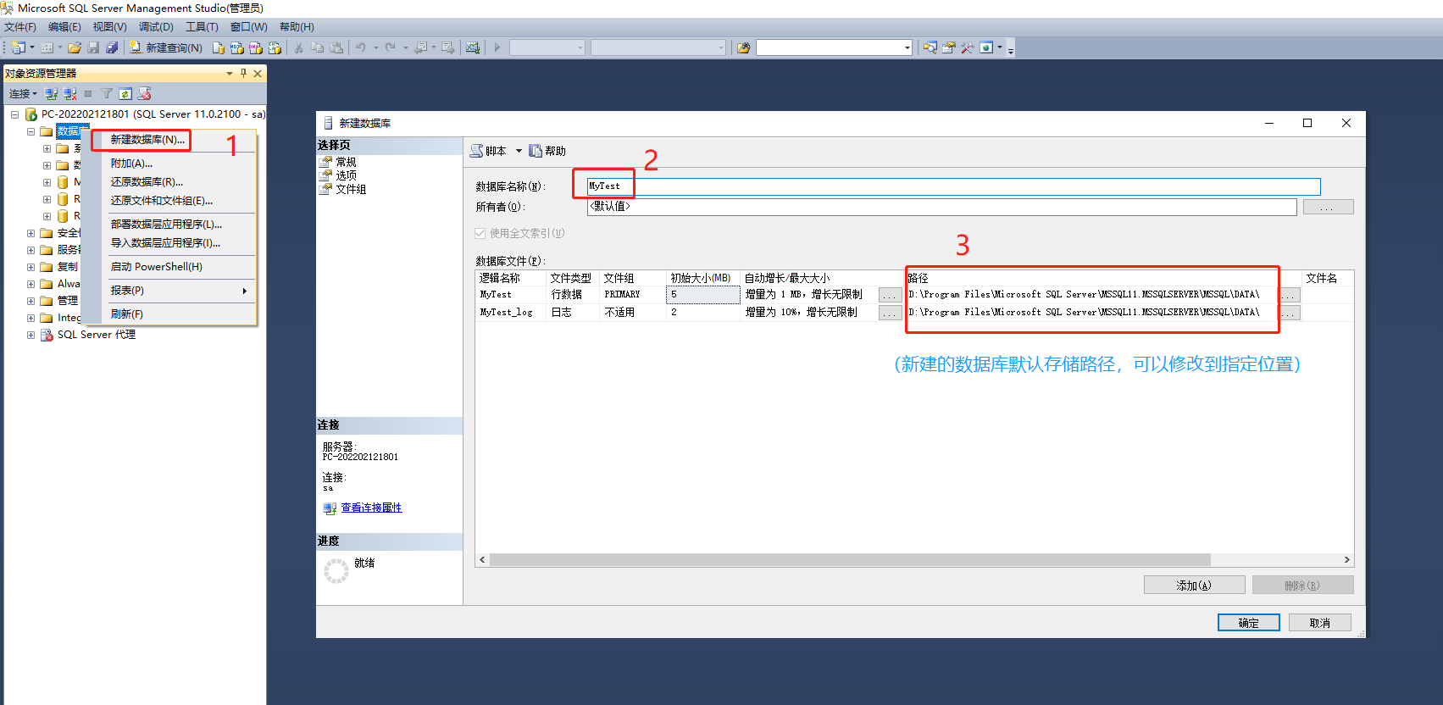
Task: Click the Save All toolbar icon
Action: (112, 47)
